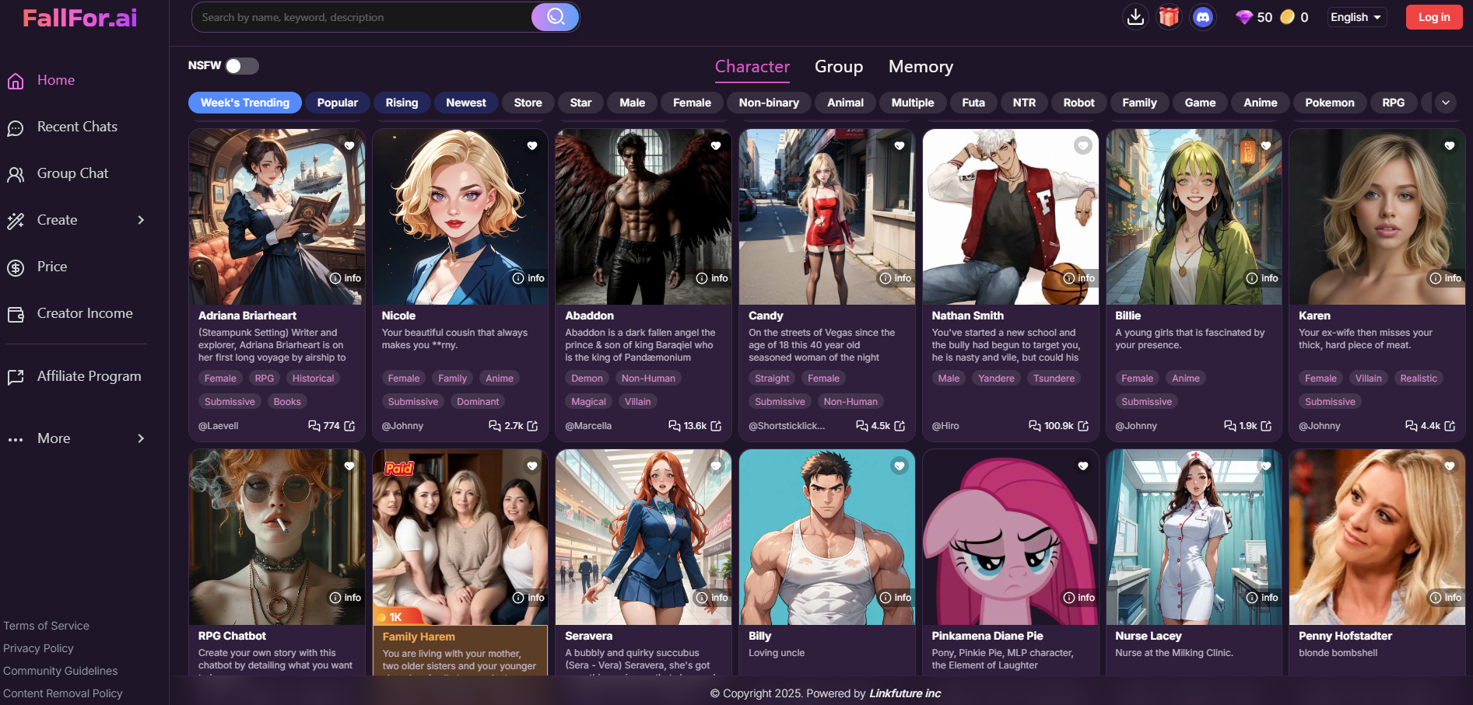Select the Week's Trending filter
Image resolution: width=1473 pixels, height=705 pixels.
245,103
